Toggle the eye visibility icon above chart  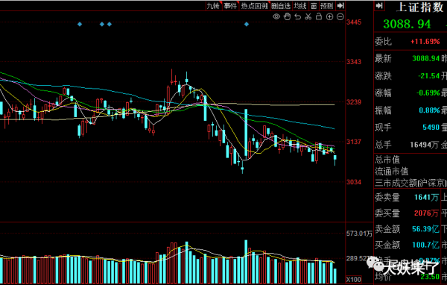click(x=276, y=16)
